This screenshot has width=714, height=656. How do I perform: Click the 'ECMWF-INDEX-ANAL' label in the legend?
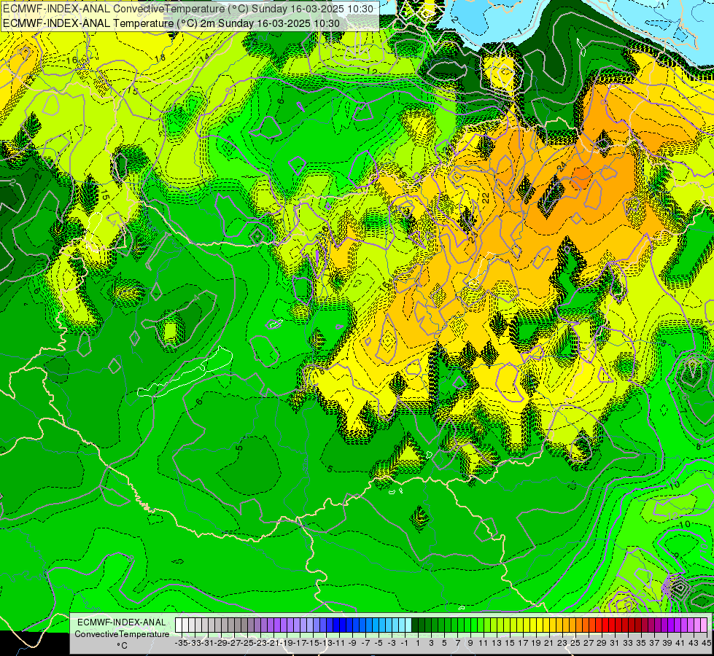pyautogui.click(x=122, y=622)
